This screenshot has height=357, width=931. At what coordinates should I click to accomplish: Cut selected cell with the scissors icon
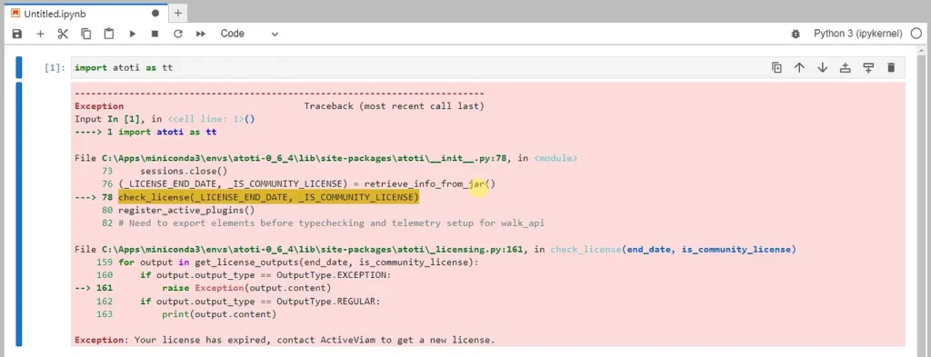(x=63, y=34)
